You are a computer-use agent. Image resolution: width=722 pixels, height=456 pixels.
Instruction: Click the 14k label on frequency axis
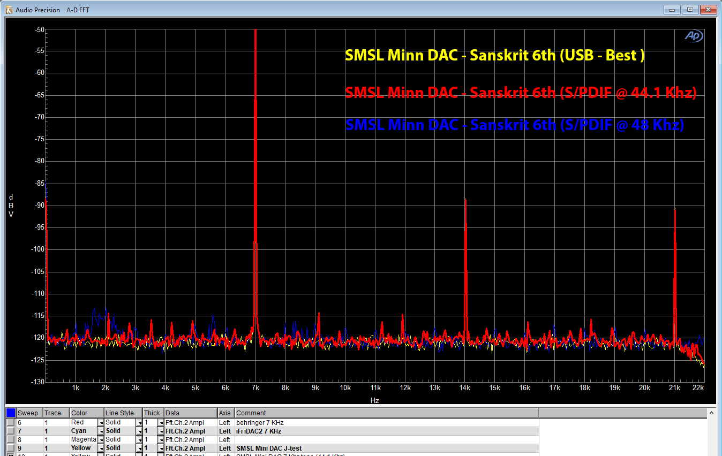[465, 388]
